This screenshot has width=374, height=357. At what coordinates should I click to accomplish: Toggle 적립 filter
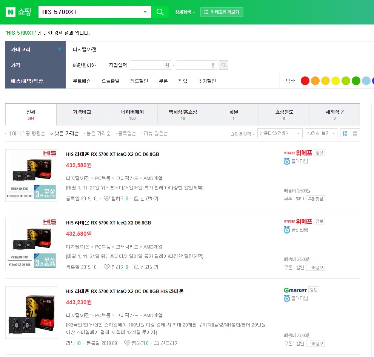(x=183, y=81)
